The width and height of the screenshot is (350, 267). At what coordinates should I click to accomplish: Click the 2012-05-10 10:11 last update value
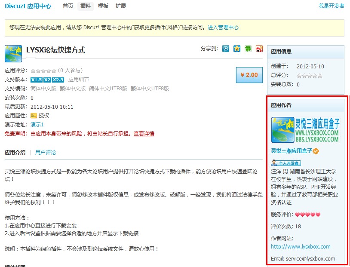[x=52, y=107]
